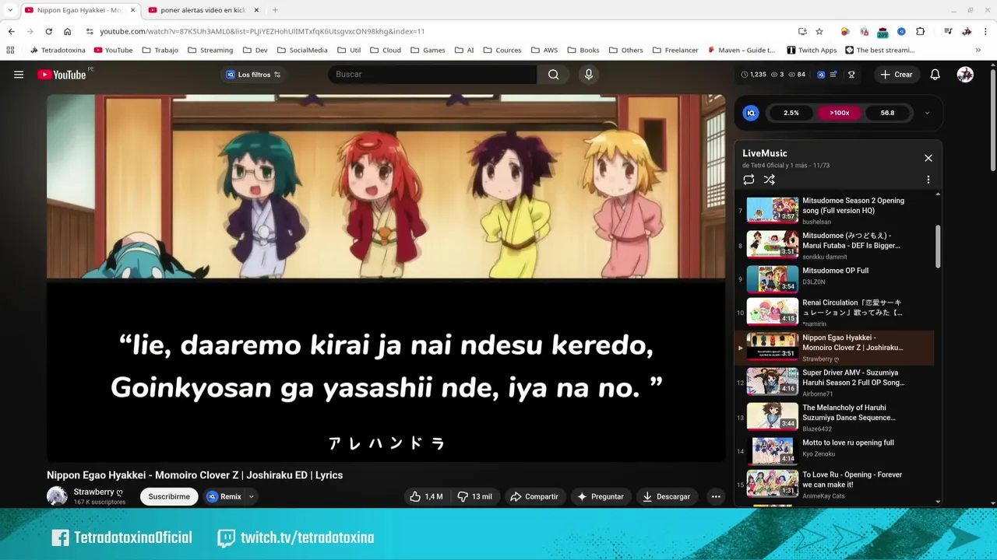Open the media control music icon
This screenshot has width=997, height=560.
pyautogui.click(x=948, y=31)
